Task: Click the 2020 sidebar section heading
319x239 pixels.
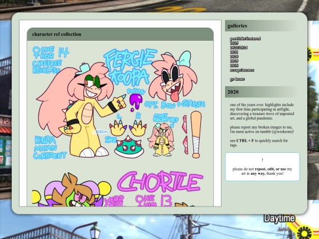Action: coord(233,92)
